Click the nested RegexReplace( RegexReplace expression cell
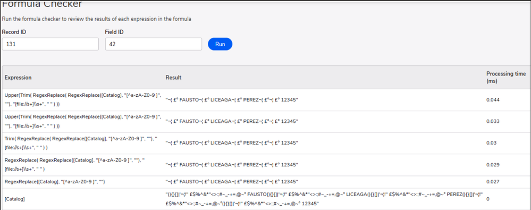This screenshot has width=531, height=210. coord(83,165)
